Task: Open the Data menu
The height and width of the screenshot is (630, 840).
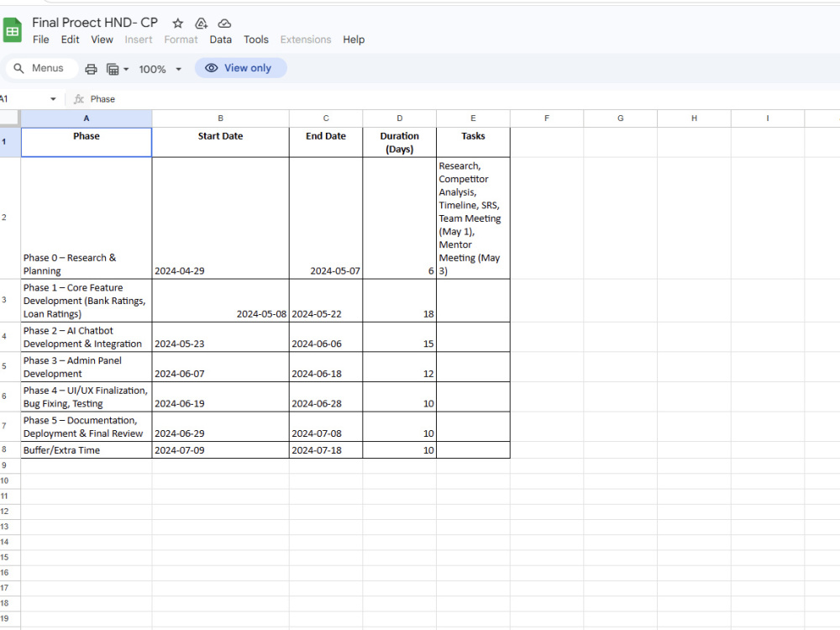Action: tap(220, 39)
